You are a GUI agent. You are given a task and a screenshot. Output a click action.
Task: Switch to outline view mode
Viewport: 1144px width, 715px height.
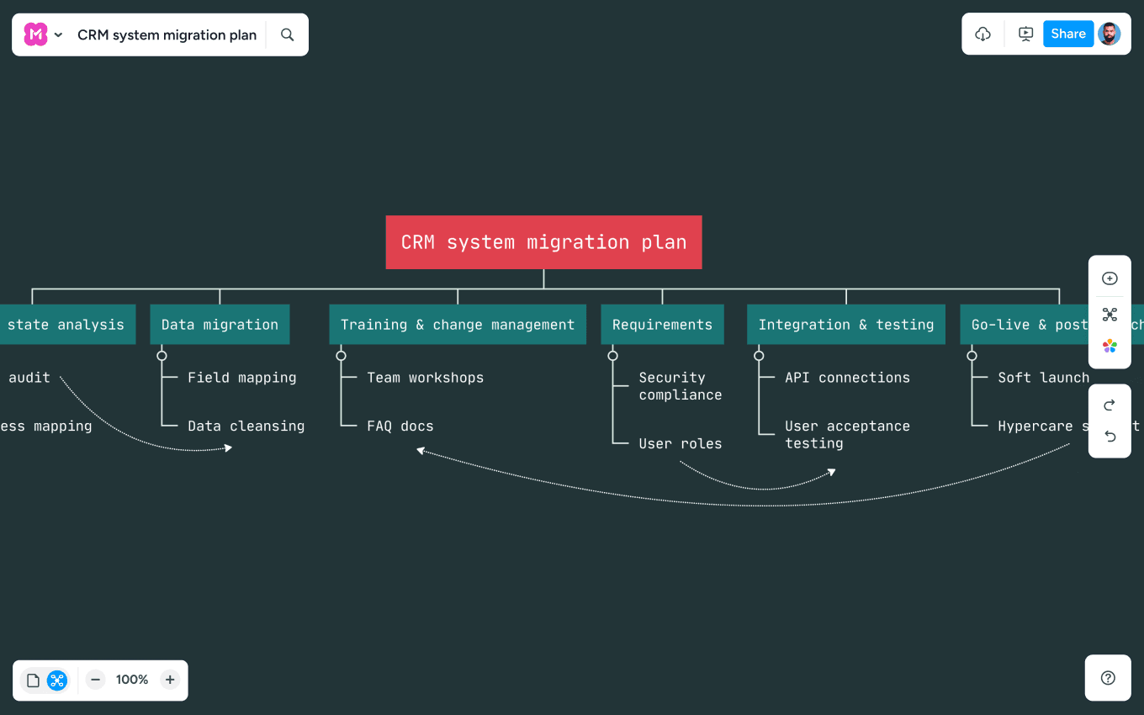[34, 681]
